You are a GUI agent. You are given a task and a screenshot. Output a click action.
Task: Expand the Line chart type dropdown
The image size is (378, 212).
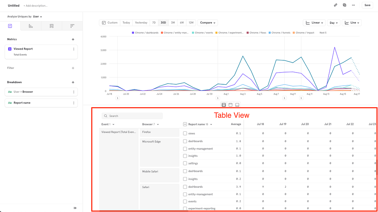point(352,22)
